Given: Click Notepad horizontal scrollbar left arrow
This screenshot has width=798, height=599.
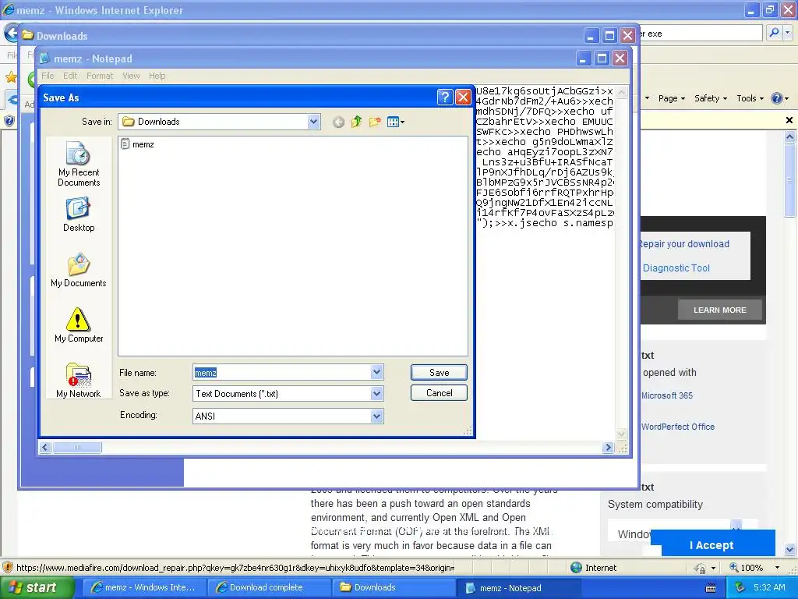Looking at the screenshot, I should pyautogui.click(x=44, y=448).
